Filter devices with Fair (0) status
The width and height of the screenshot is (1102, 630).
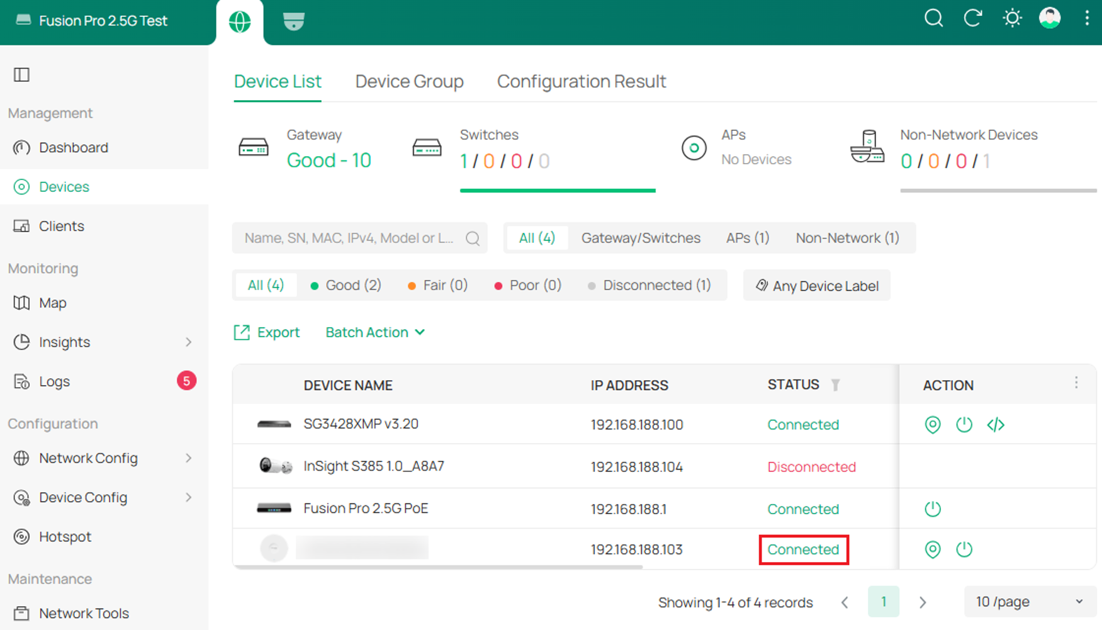pyautogui.click(x=437, y=285)
